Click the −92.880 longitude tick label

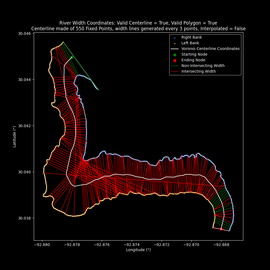(42, 245)
